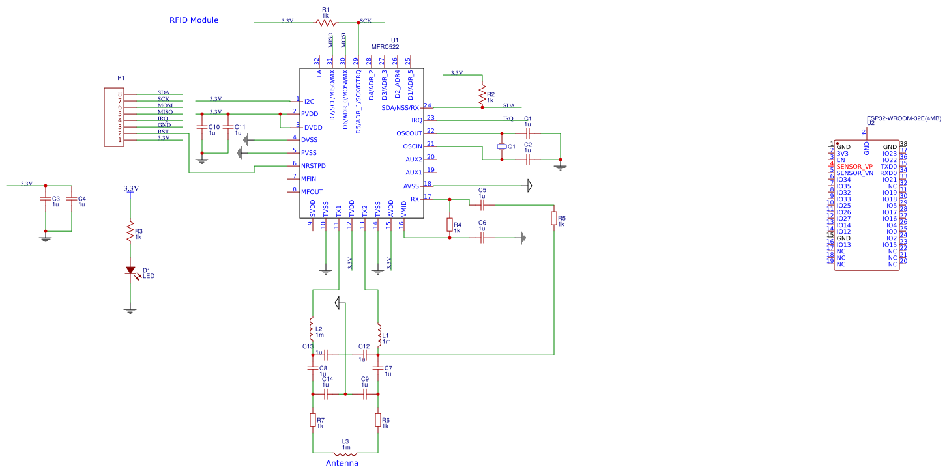Viewport: 949px width, 474px height.
Task: Select resistor R7 in antenna circuit
Action: click(x=313, y=420)
